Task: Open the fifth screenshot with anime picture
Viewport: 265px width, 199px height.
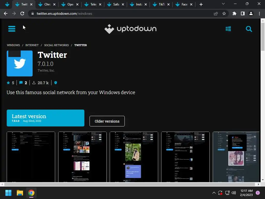Action: [236, 157]
